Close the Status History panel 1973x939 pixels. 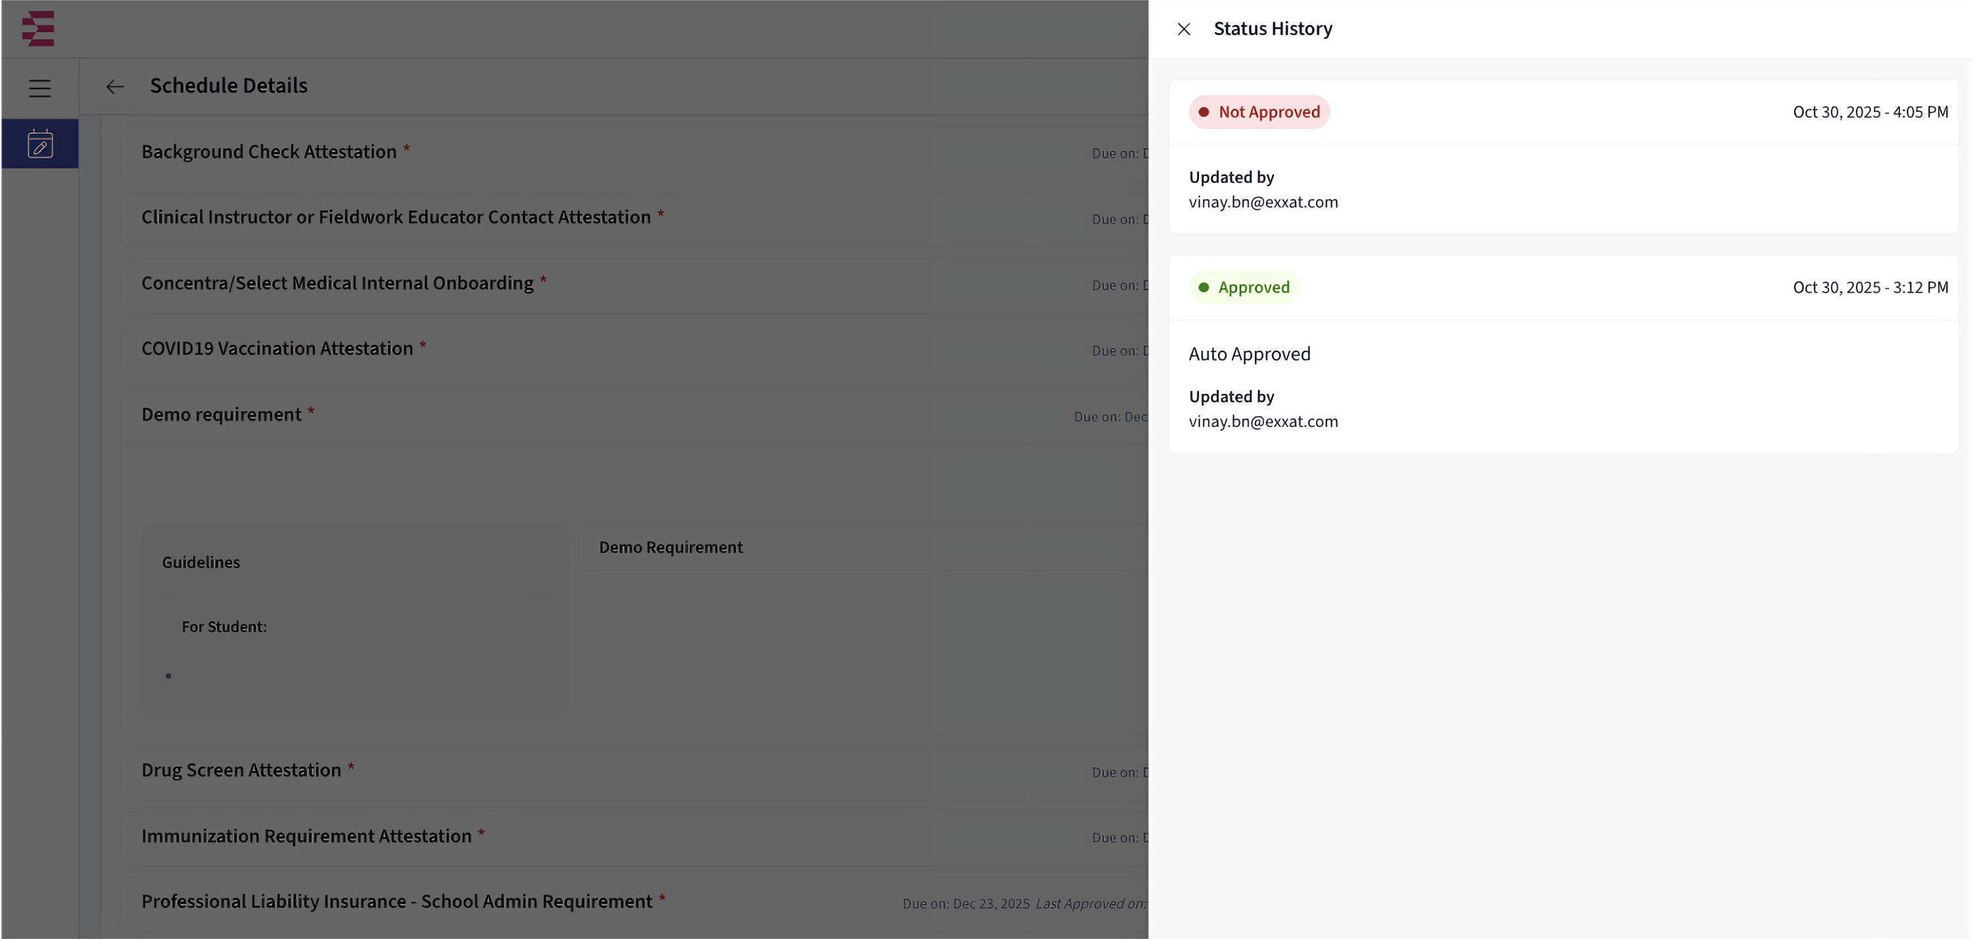pos(1183,29)
